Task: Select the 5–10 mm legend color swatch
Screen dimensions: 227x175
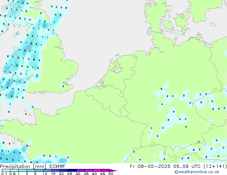Action: point(39,170)
